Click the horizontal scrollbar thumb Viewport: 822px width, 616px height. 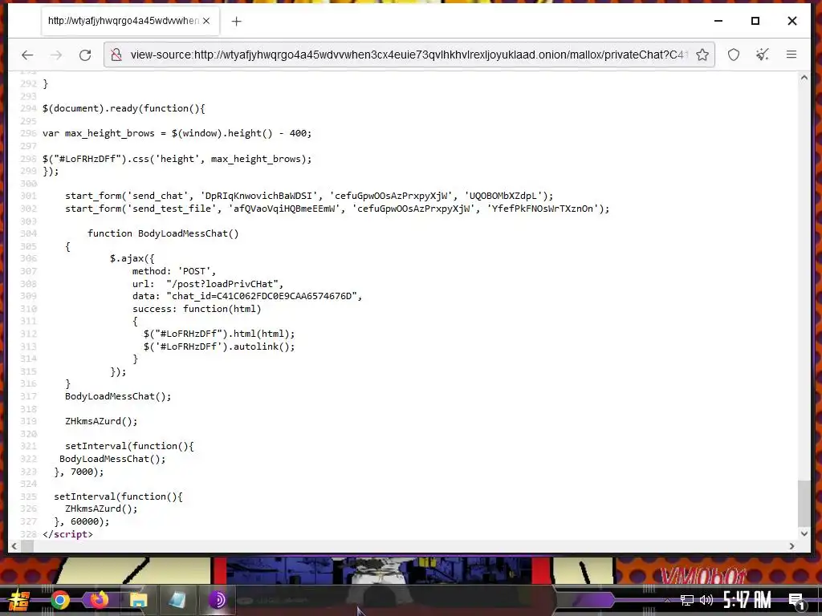coord(27,546)
